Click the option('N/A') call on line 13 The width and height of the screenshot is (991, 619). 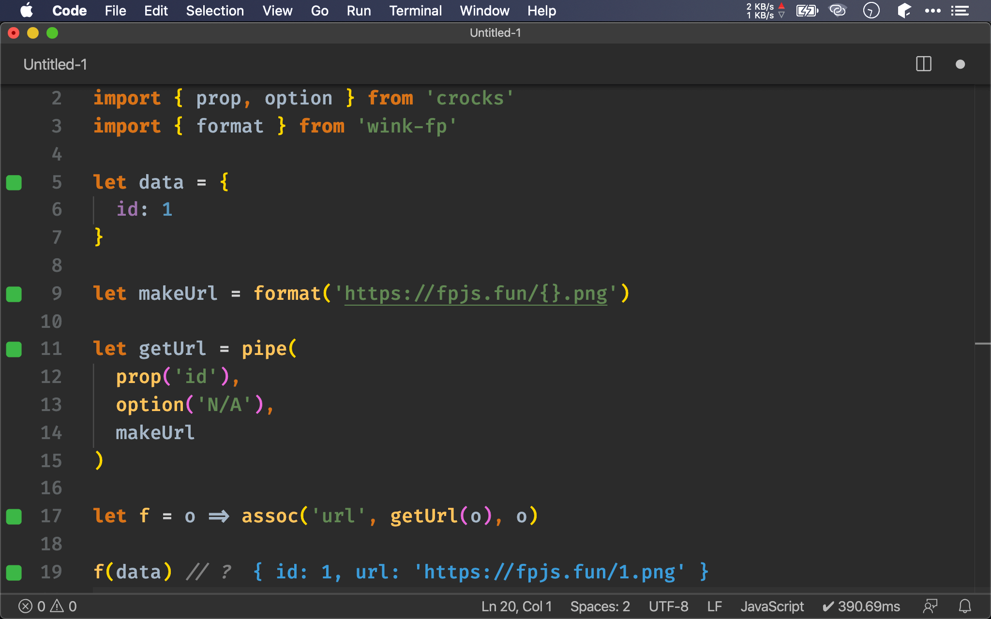pyautogui.click(x=190, y=405)
